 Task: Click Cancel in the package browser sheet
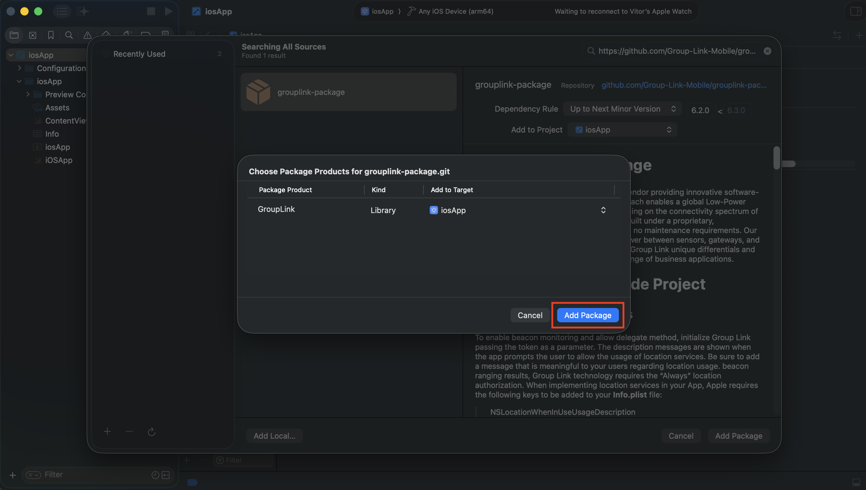(x=681, y=436)
